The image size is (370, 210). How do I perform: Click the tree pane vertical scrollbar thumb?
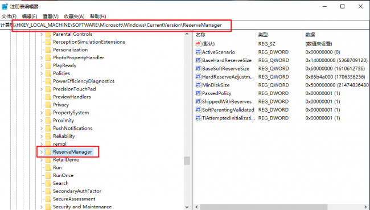point(187,160)
